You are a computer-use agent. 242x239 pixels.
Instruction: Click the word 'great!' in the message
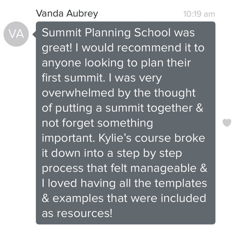[57, 48]
